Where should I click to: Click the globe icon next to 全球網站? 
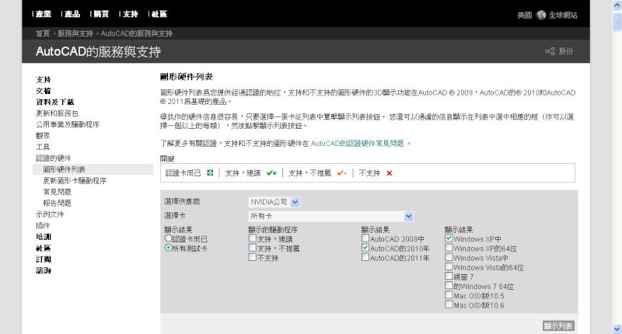pos(541,15)
